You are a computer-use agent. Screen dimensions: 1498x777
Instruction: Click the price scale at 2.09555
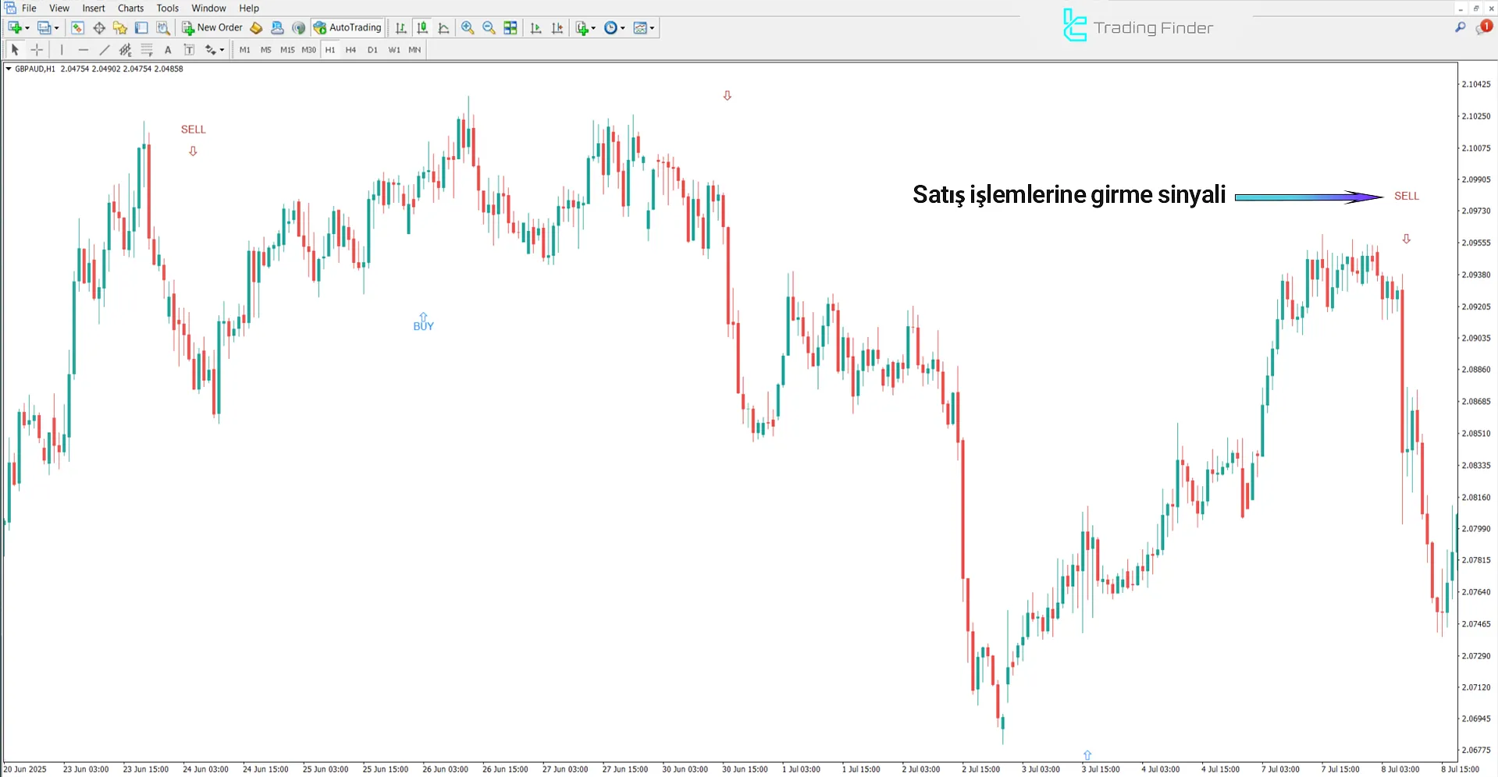tap(1475, 243)
